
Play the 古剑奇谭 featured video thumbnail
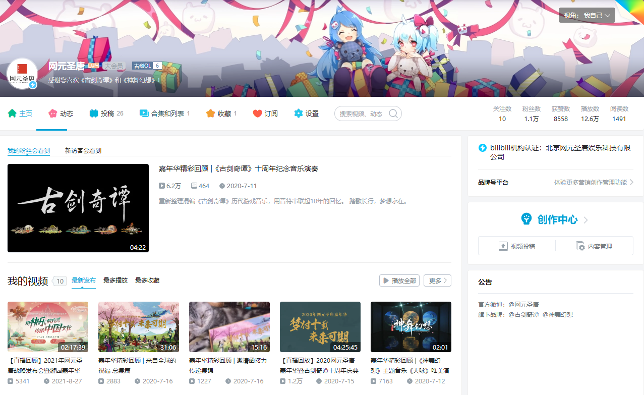click(78, 208)
